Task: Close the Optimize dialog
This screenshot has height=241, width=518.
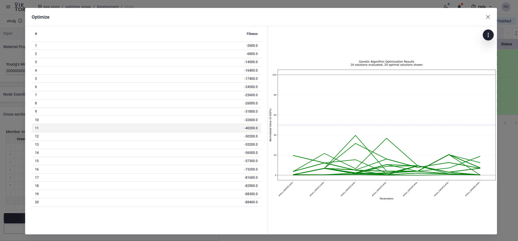Action: 488,17
